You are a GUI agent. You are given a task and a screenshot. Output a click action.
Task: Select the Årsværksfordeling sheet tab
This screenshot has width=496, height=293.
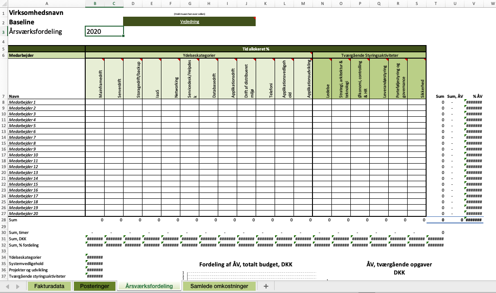149,286
